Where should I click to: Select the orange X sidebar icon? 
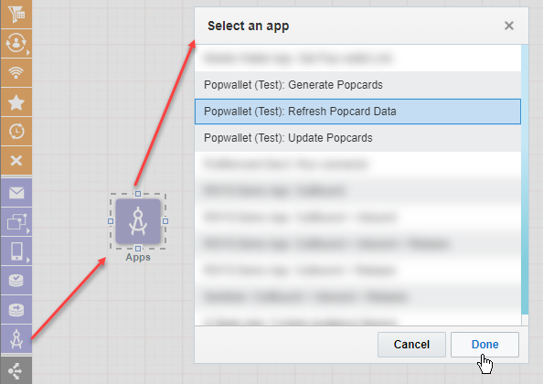pyautogui.click(x=16, y=160)
